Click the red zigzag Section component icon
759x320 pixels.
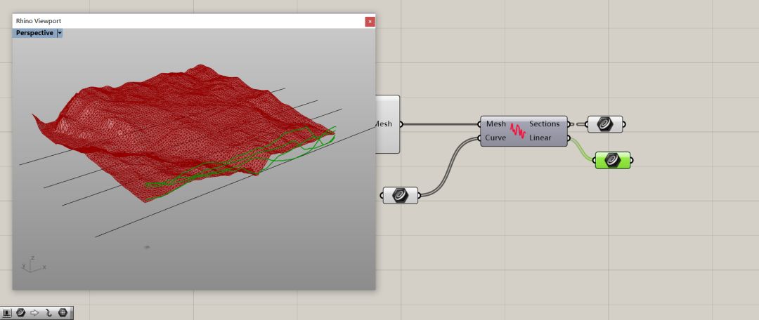coord(518,131)
